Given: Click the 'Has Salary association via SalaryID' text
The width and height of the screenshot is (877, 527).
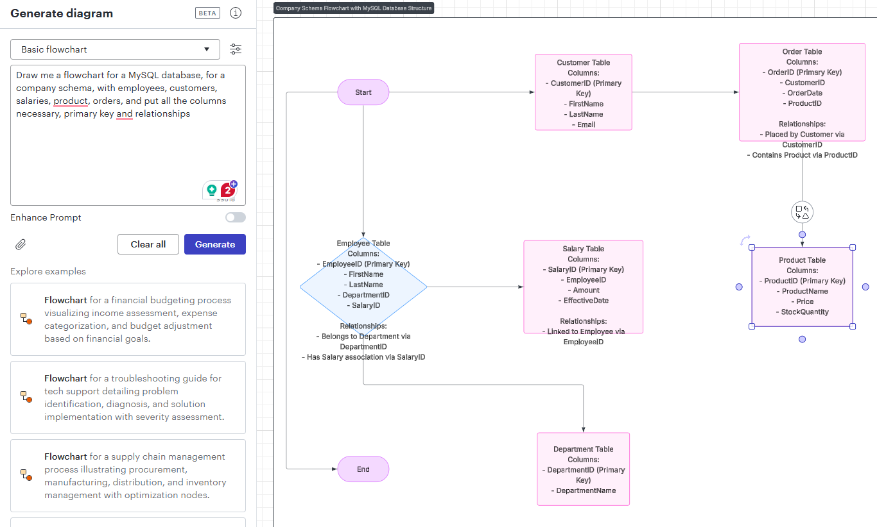Looking at the screenshot, I should [x=363, y=357].
